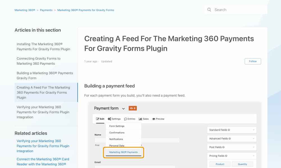
Task: Open the Entries tab label
Action: (x=132, y=119)
